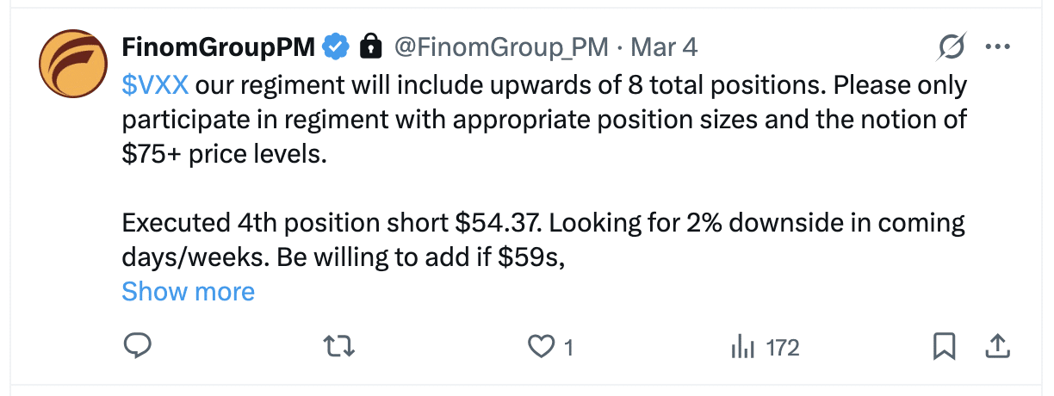Click the Grok slashed-circle icon

(952, 47)
